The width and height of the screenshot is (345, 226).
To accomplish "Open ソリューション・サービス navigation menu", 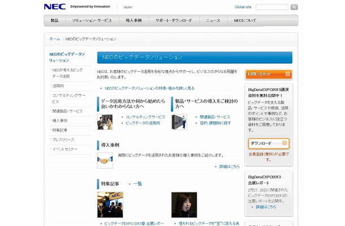I will pos(92,21).
